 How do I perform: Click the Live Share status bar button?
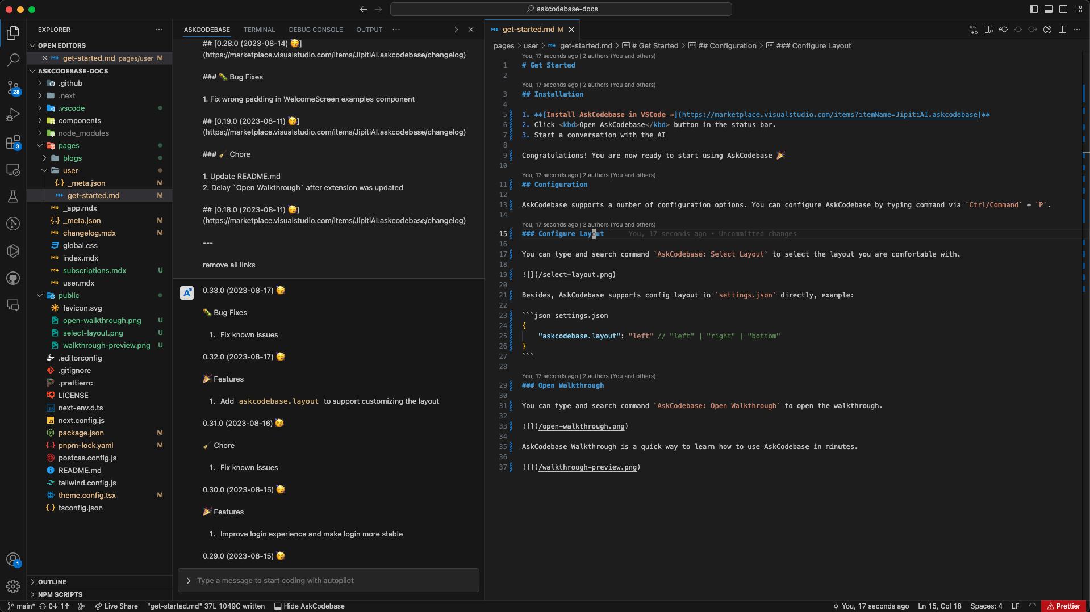tap(116, 606)
